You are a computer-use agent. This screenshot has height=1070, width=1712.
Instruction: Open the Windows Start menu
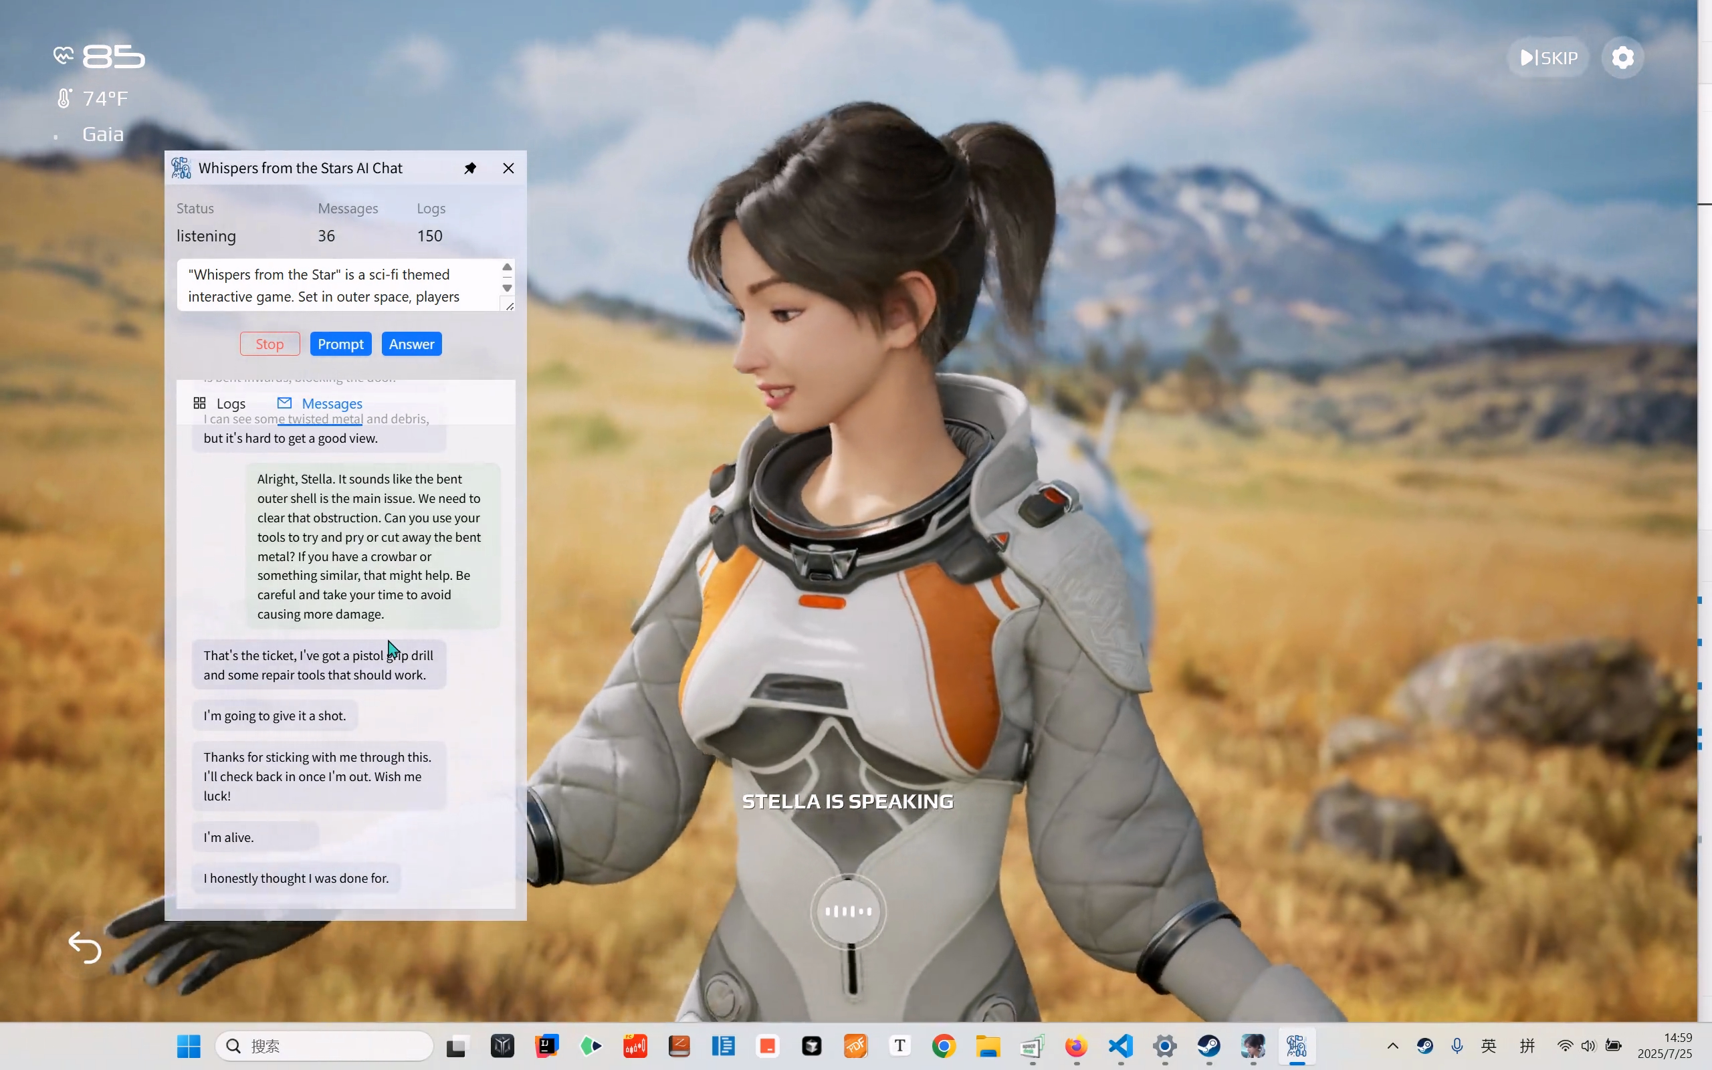[189, 1046]
